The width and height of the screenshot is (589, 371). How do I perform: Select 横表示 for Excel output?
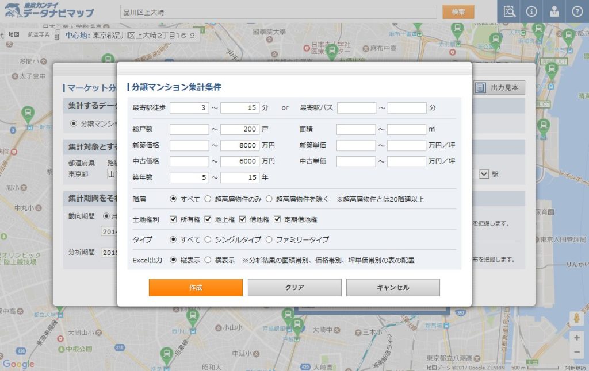tap(208, 260)
